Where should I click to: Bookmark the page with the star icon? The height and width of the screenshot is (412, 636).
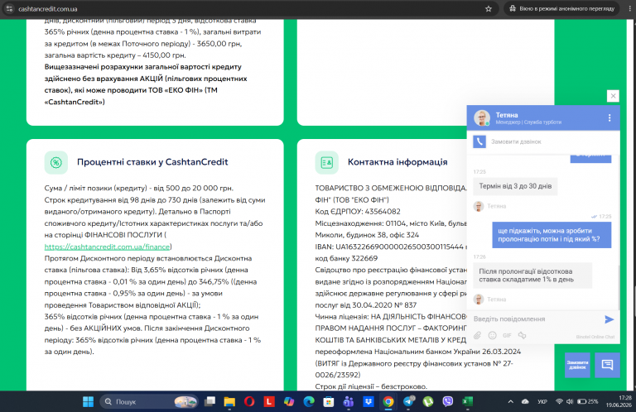point(489,8)
